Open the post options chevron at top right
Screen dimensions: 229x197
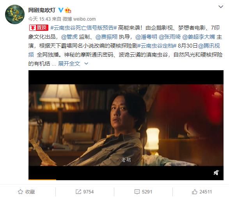click(221, 7)
